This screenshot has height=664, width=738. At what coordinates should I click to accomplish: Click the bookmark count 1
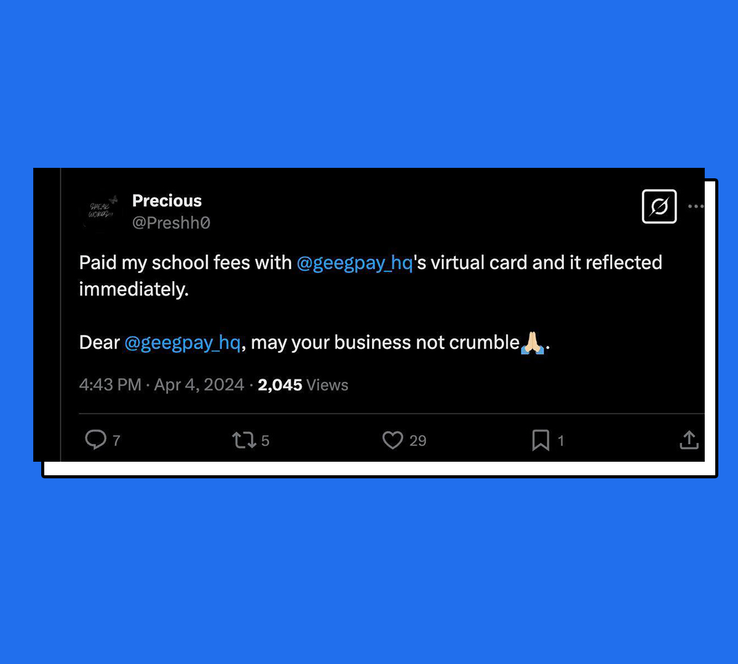[560, 440]
